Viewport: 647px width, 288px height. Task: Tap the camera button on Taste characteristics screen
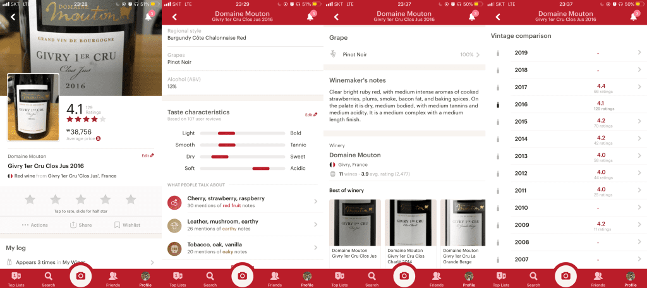click(243, 275)
